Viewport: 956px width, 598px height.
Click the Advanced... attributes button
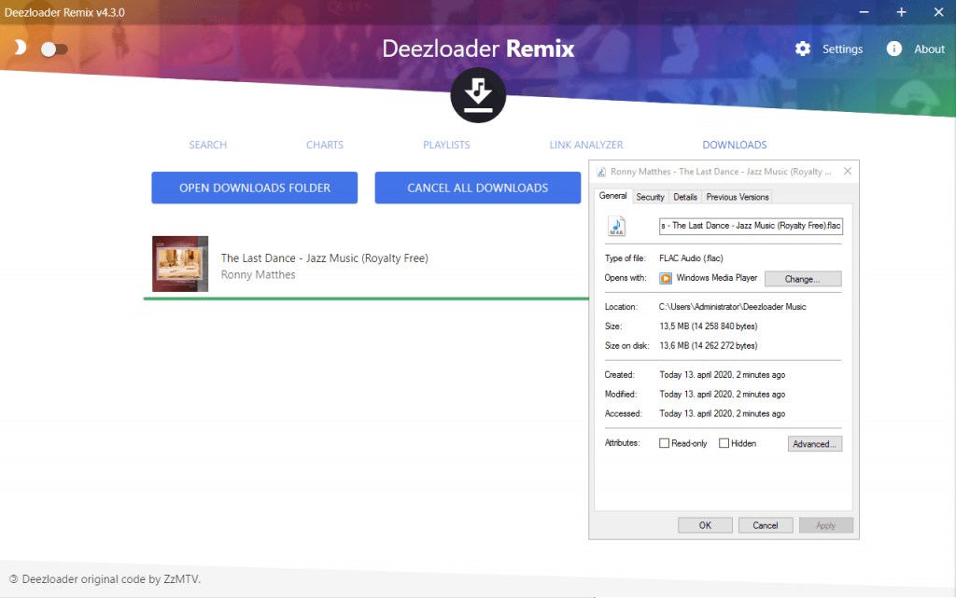pyautogui.click(x=814, y=444)
